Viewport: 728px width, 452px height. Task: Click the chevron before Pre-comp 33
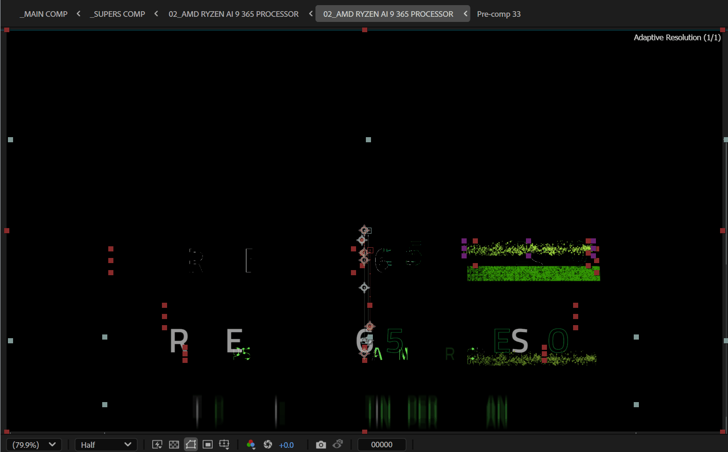(465, 14)
